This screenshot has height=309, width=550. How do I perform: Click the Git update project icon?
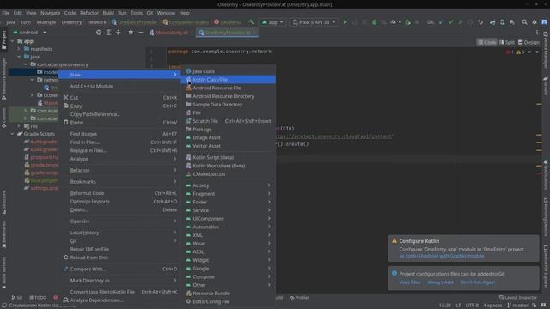coord(441,22)
